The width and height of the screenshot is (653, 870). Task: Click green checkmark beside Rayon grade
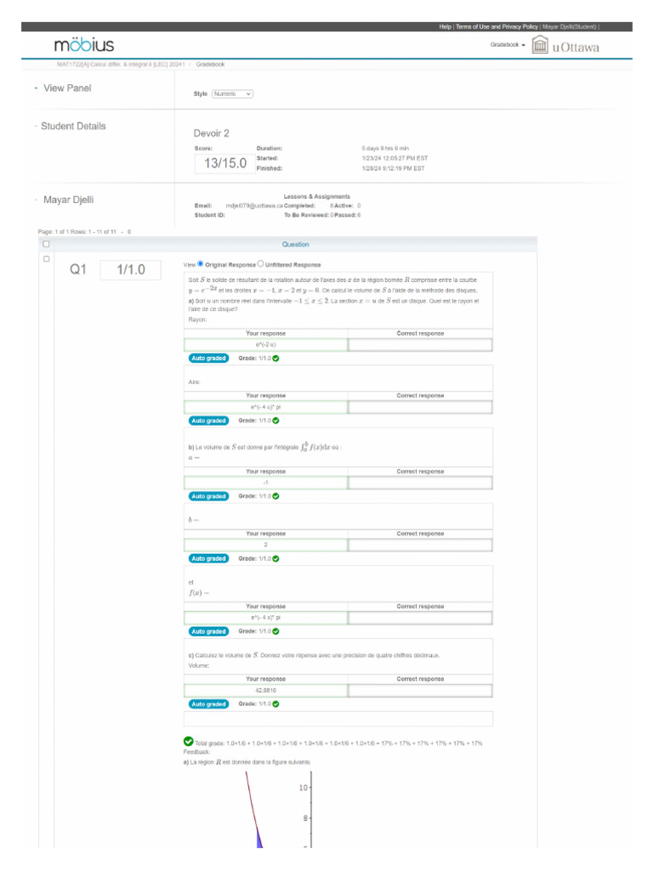(275, 359)
